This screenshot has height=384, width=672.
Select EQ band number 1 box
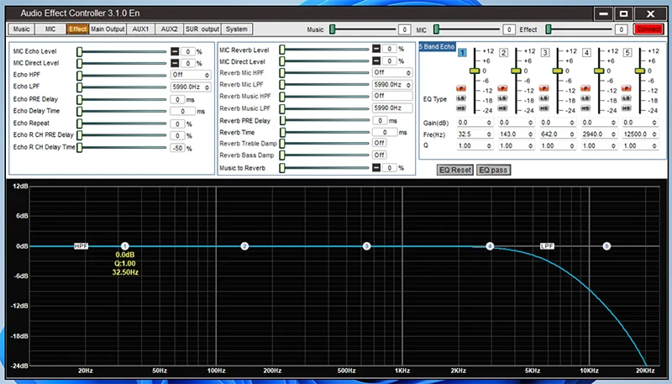[462, 52]
